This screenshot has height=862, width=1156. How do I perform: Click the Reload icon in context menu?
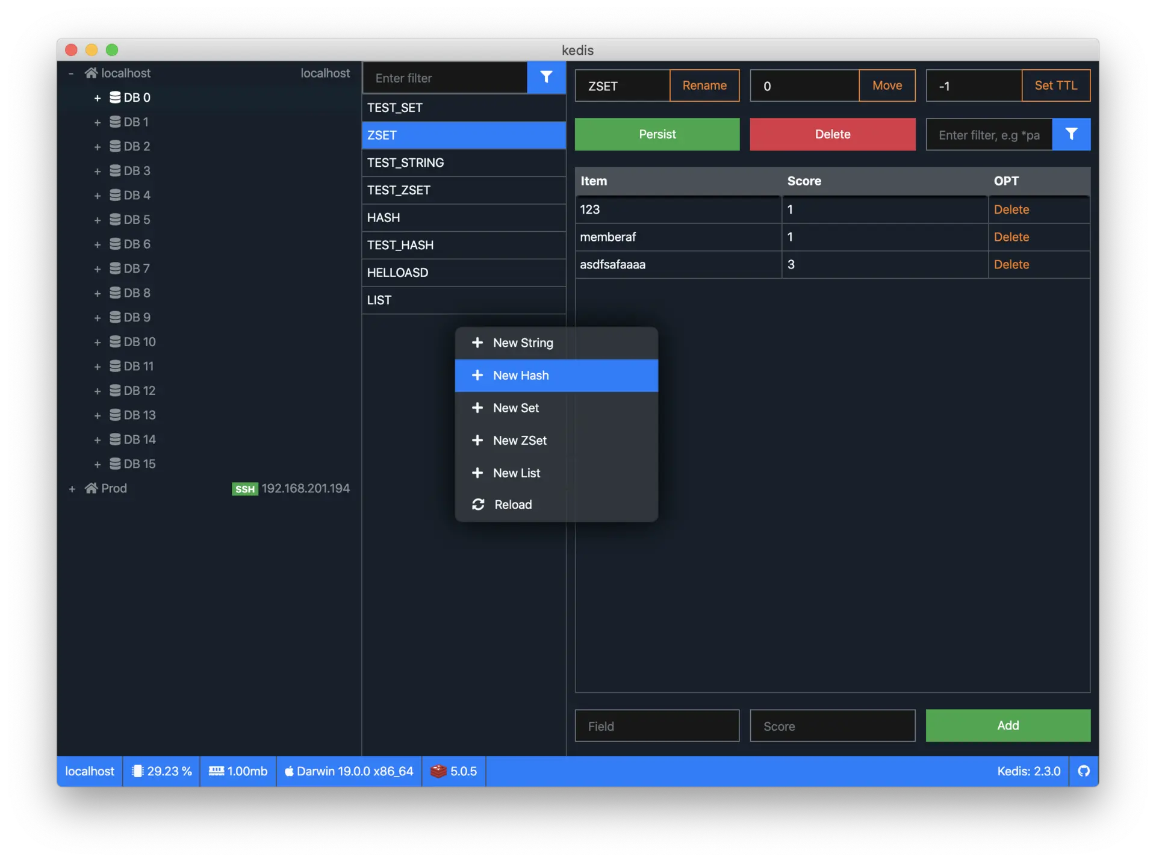(x=478, y=504)
